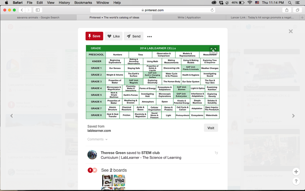The height and width of the screenshot is (191, 305).
Task: Like this pin with heart button
Action: [x=113, y=36]
